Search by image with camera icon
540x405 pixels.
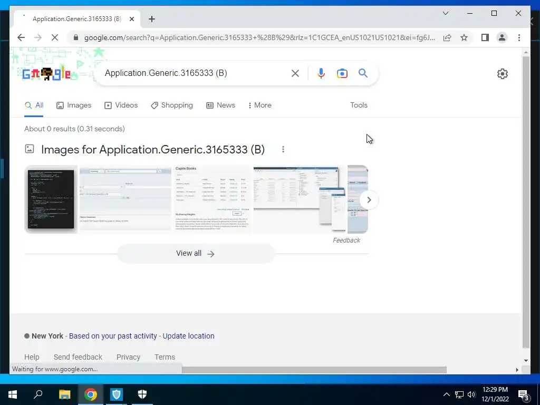pyautogui.click(x=342, y=73)
